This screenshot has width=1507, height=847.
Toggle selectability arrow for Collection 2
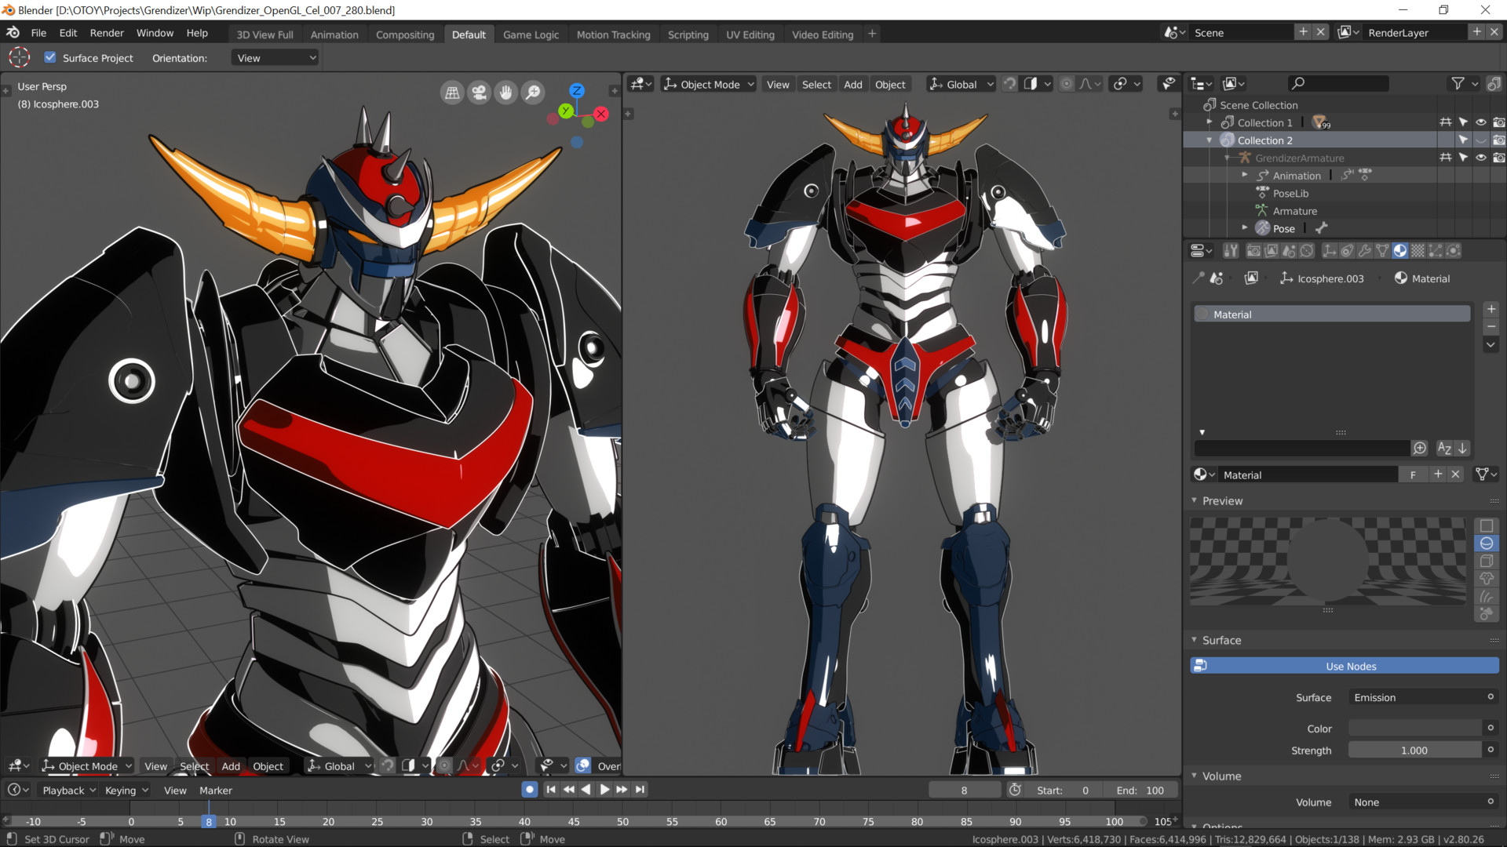[x=1463, y=140]
